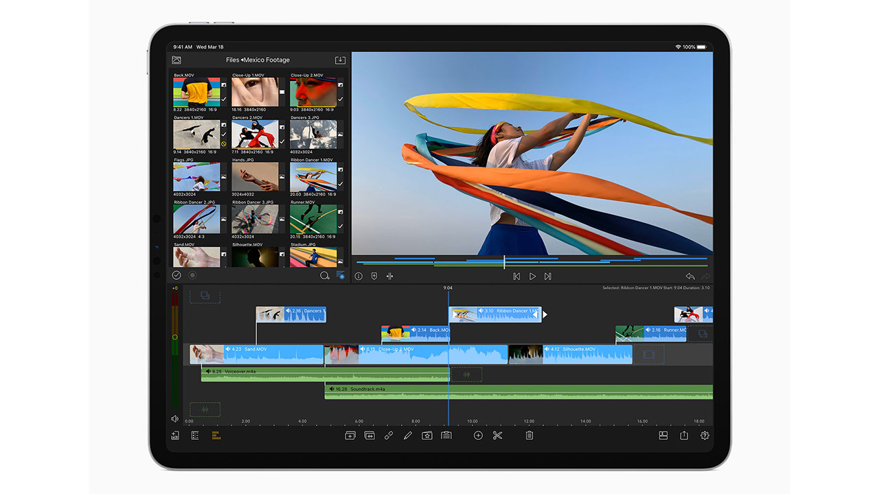Tap the share export icon
This screenshot has width=879, height=494.
(x=684, y=435)
